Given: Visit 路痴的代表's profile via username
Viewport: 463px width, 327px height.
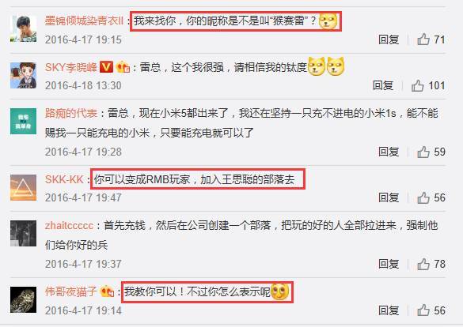Looking at the screenshot, I should pyautogui.click(x=71, y=113).
